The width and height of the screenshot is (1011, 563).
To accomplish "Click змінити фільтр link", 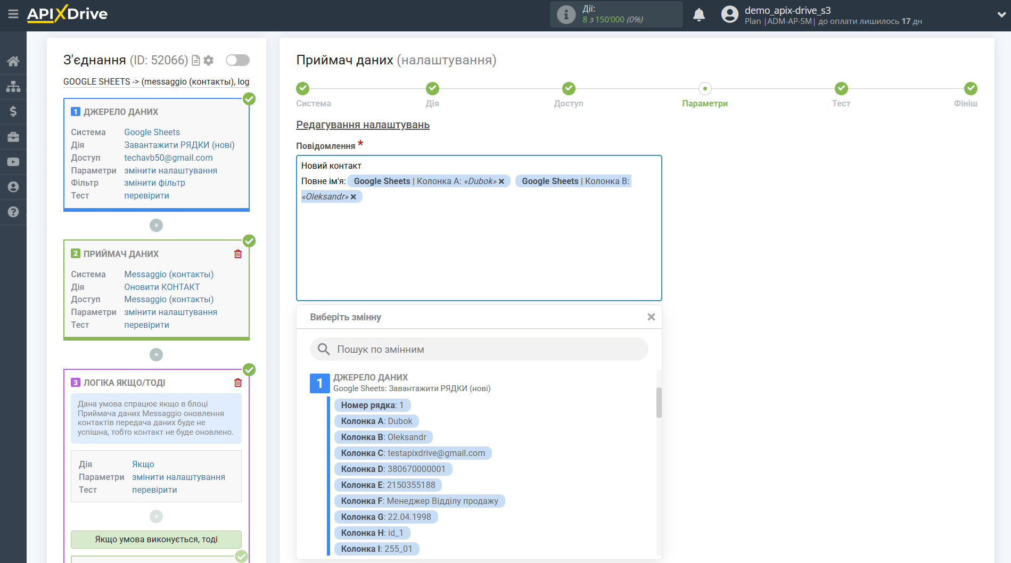I will [154, 183].
